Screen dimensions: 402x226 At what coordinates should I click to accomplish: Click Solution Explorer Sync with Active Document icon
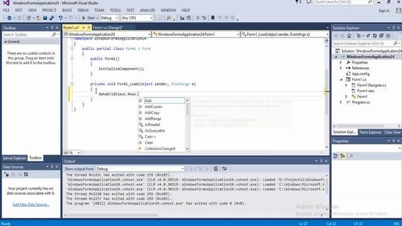tap(369, 36)
